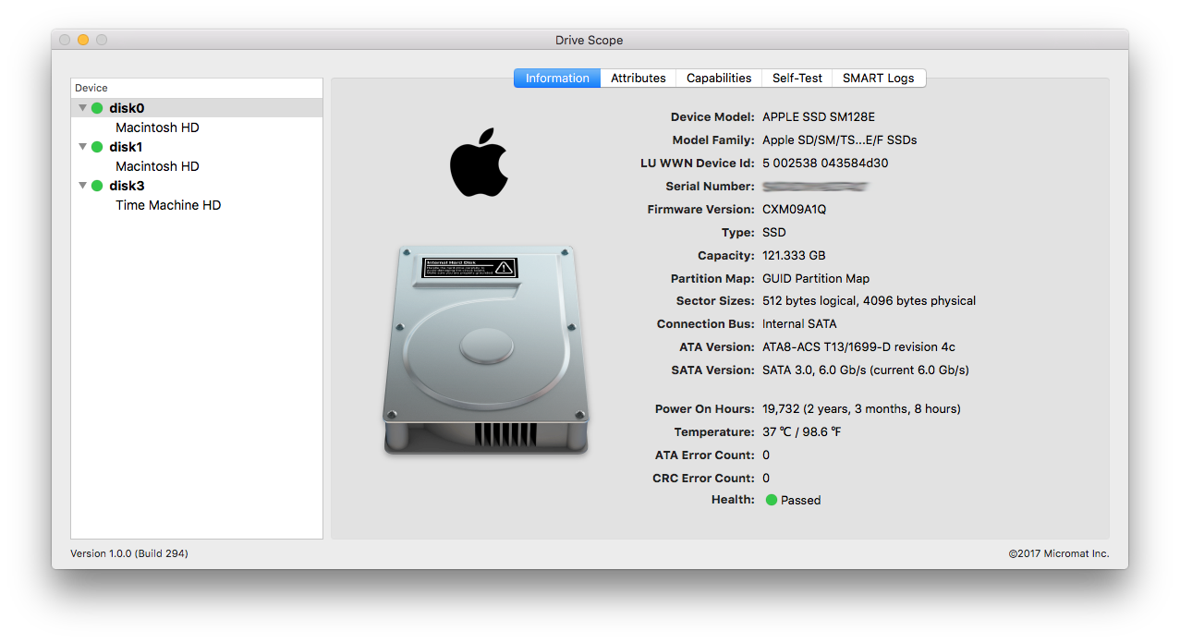Click the SATA 3.0, 6.0 Gb/s value
This screenshot has width=1180, height=643.
tap(866, 370)
